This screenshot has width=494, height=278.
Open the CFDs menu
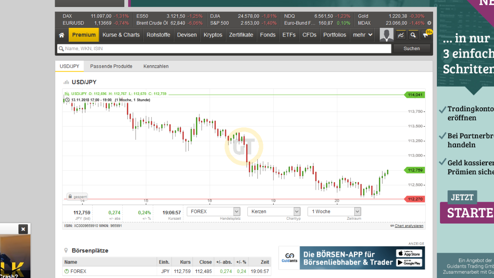tap(309, 35)
